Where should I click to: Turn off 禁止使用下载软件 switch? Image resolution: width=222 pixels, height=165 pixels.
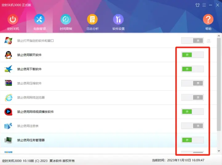[192, 69]
